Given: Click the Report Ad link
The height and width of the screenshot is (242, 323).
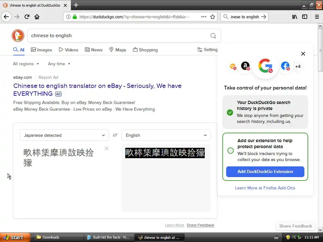Looking at the screenshot, I should point(48,78).
